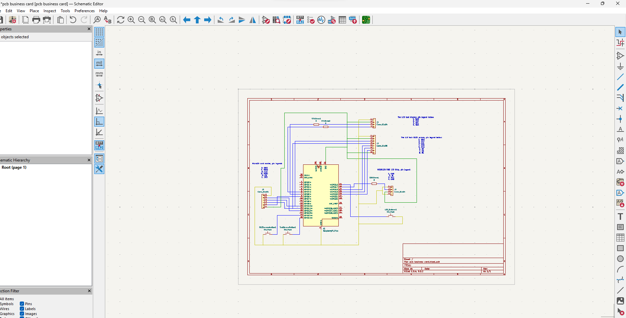Choose the Place symbol tool

pyautogui.click(x=620, y=56)
